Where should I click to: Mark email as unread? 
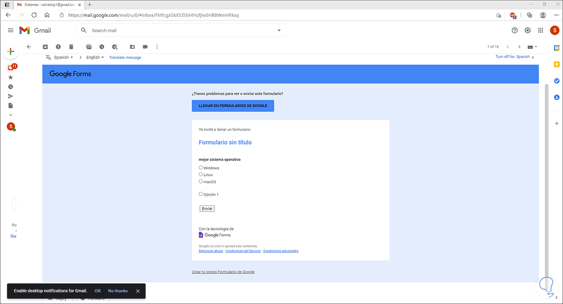click(89, 47)
